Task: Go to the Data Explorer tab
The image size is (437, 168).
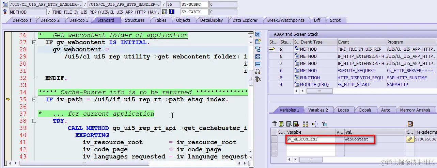Action: pyautogui.click(x=245, y=20)
